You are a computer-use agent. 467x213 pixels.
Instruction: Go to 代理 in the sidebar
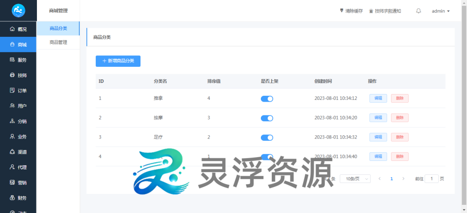click(18, 167)
